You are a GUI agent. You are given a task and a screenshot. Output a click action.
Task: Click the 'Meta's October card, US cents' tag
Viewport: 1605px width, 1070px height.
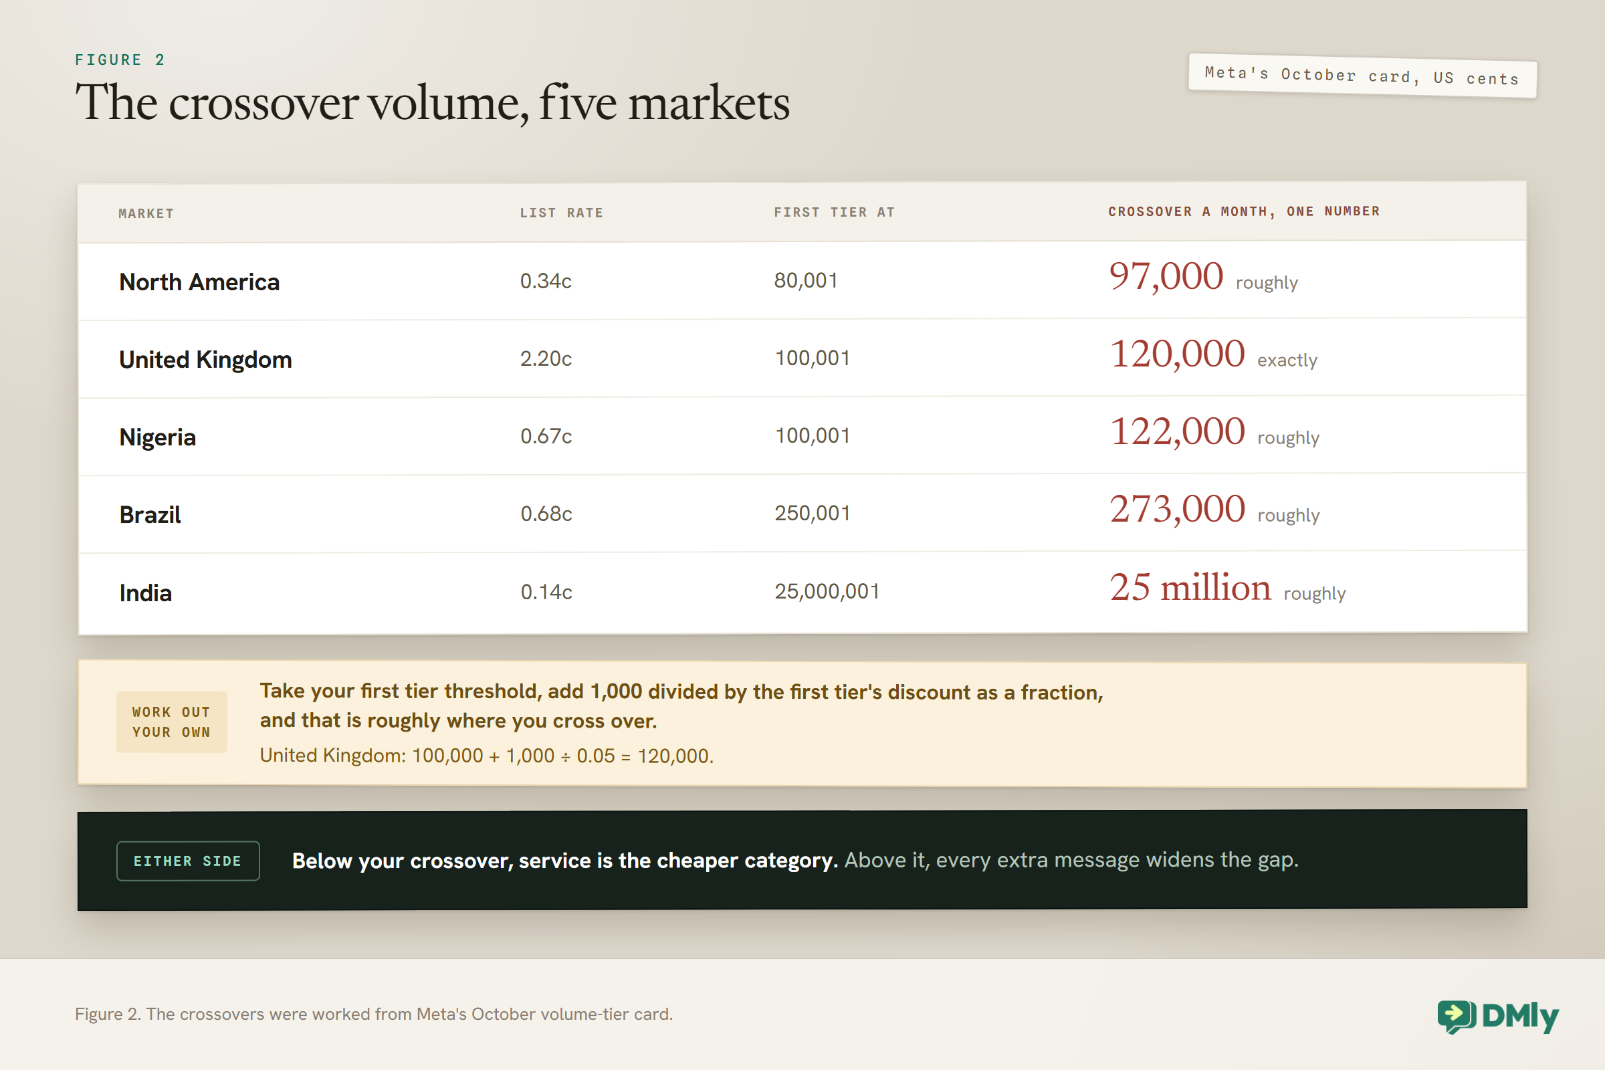point(1362,76)
